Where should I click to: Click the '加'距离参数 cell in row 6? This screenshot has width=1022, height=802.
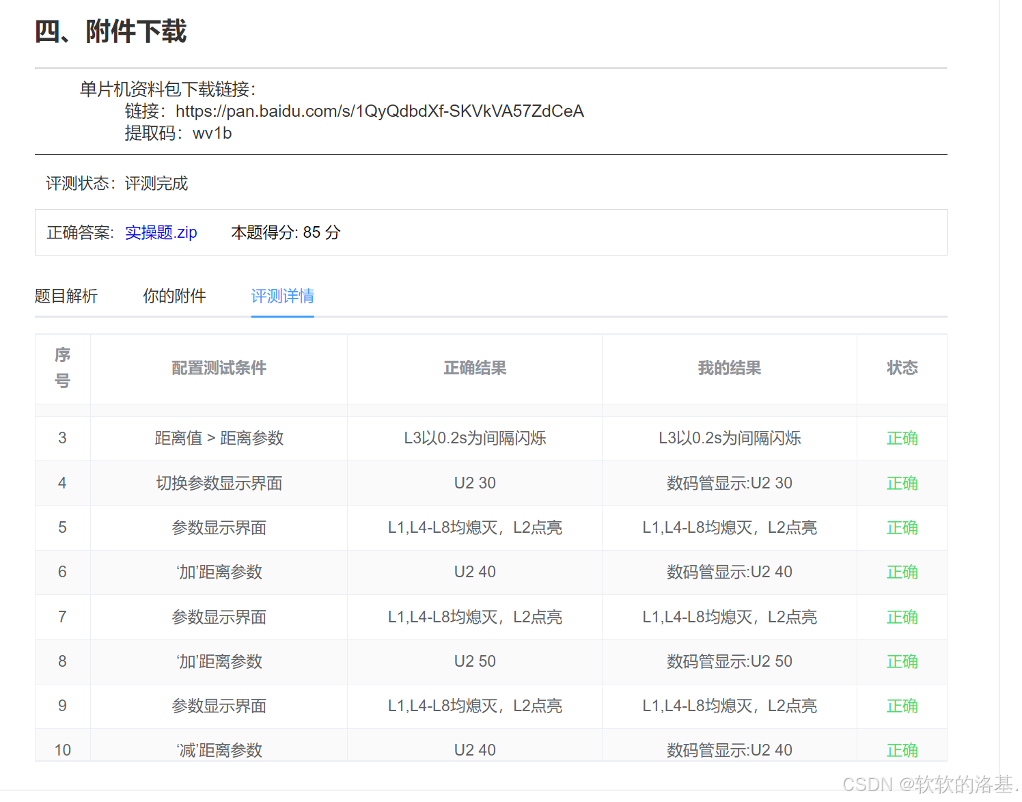219,572
